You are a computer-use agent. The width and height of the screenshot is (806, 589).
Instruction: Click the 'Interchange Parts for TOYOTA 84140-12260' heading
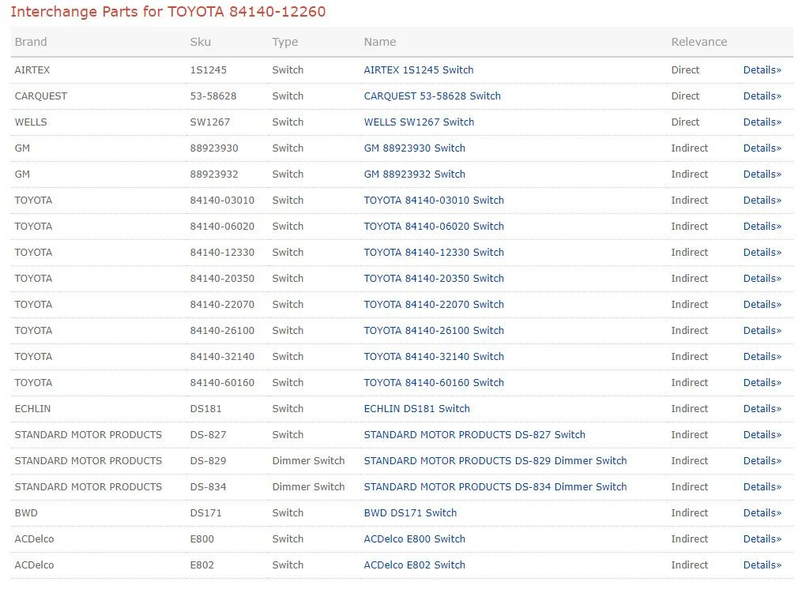coord(168,11)
